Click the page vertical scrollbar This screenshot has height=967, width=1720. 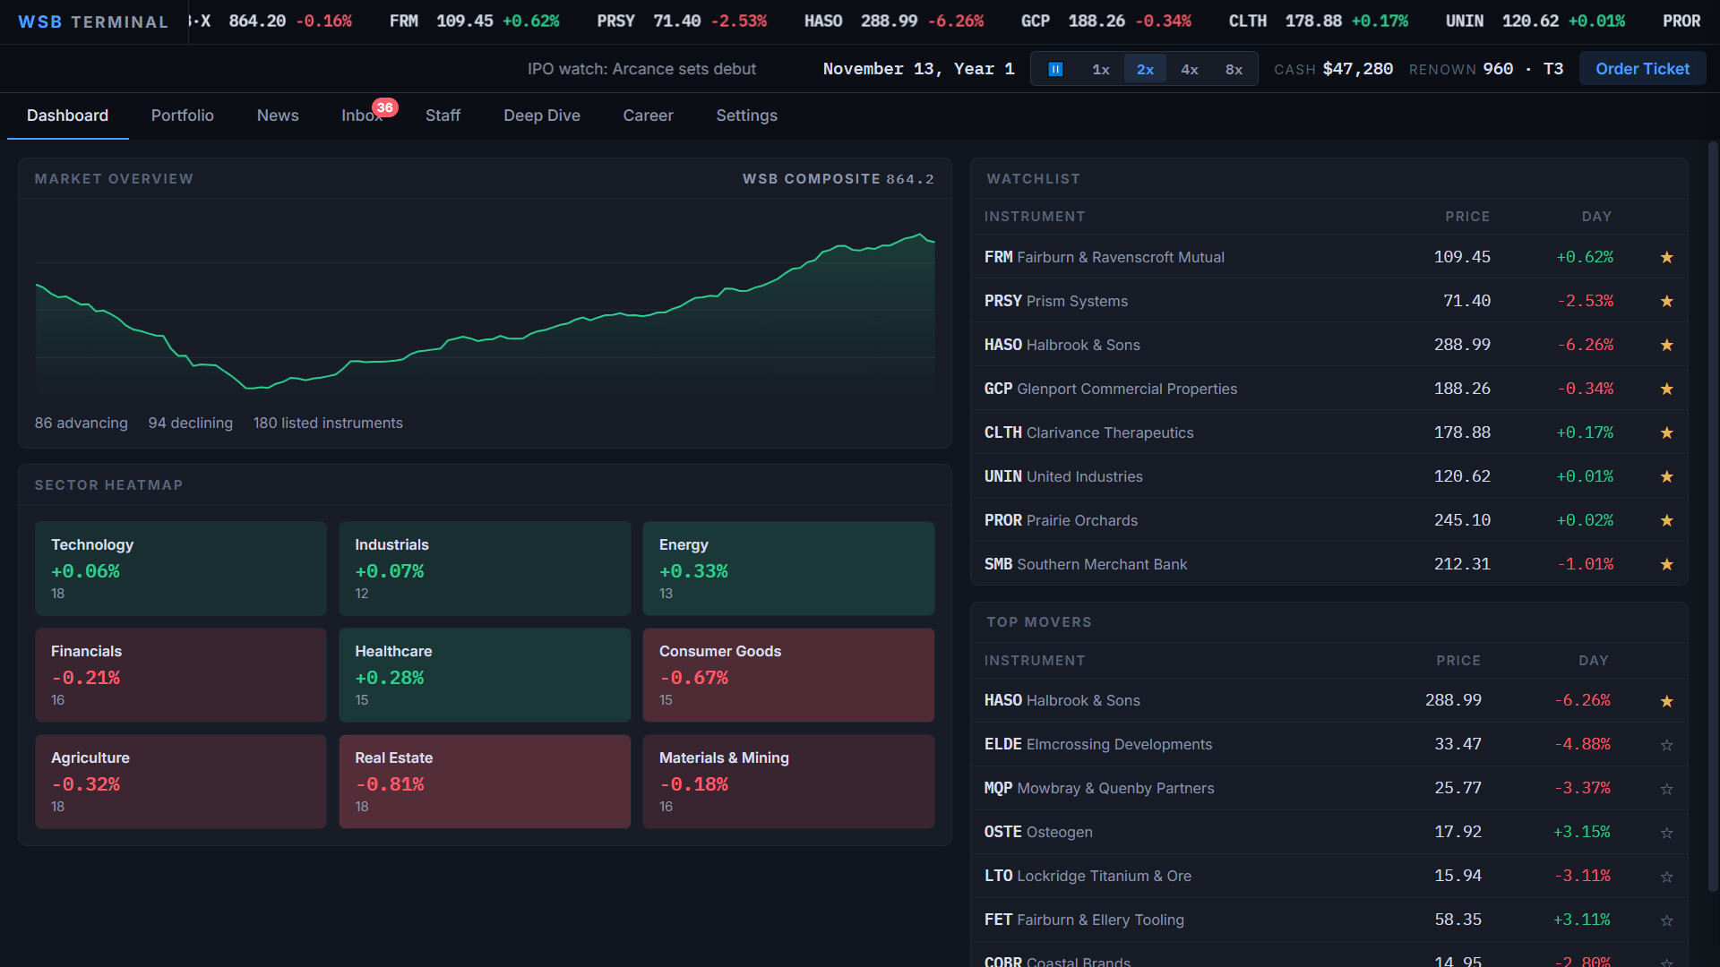(x=1713, y=516)
